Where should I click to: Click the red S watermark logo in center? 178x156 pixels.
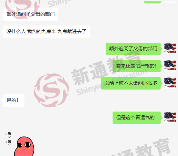point(51,90)
